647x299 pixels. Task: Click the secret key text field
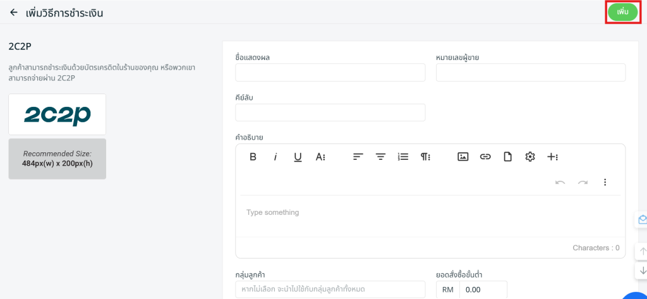tap(330, 113)
